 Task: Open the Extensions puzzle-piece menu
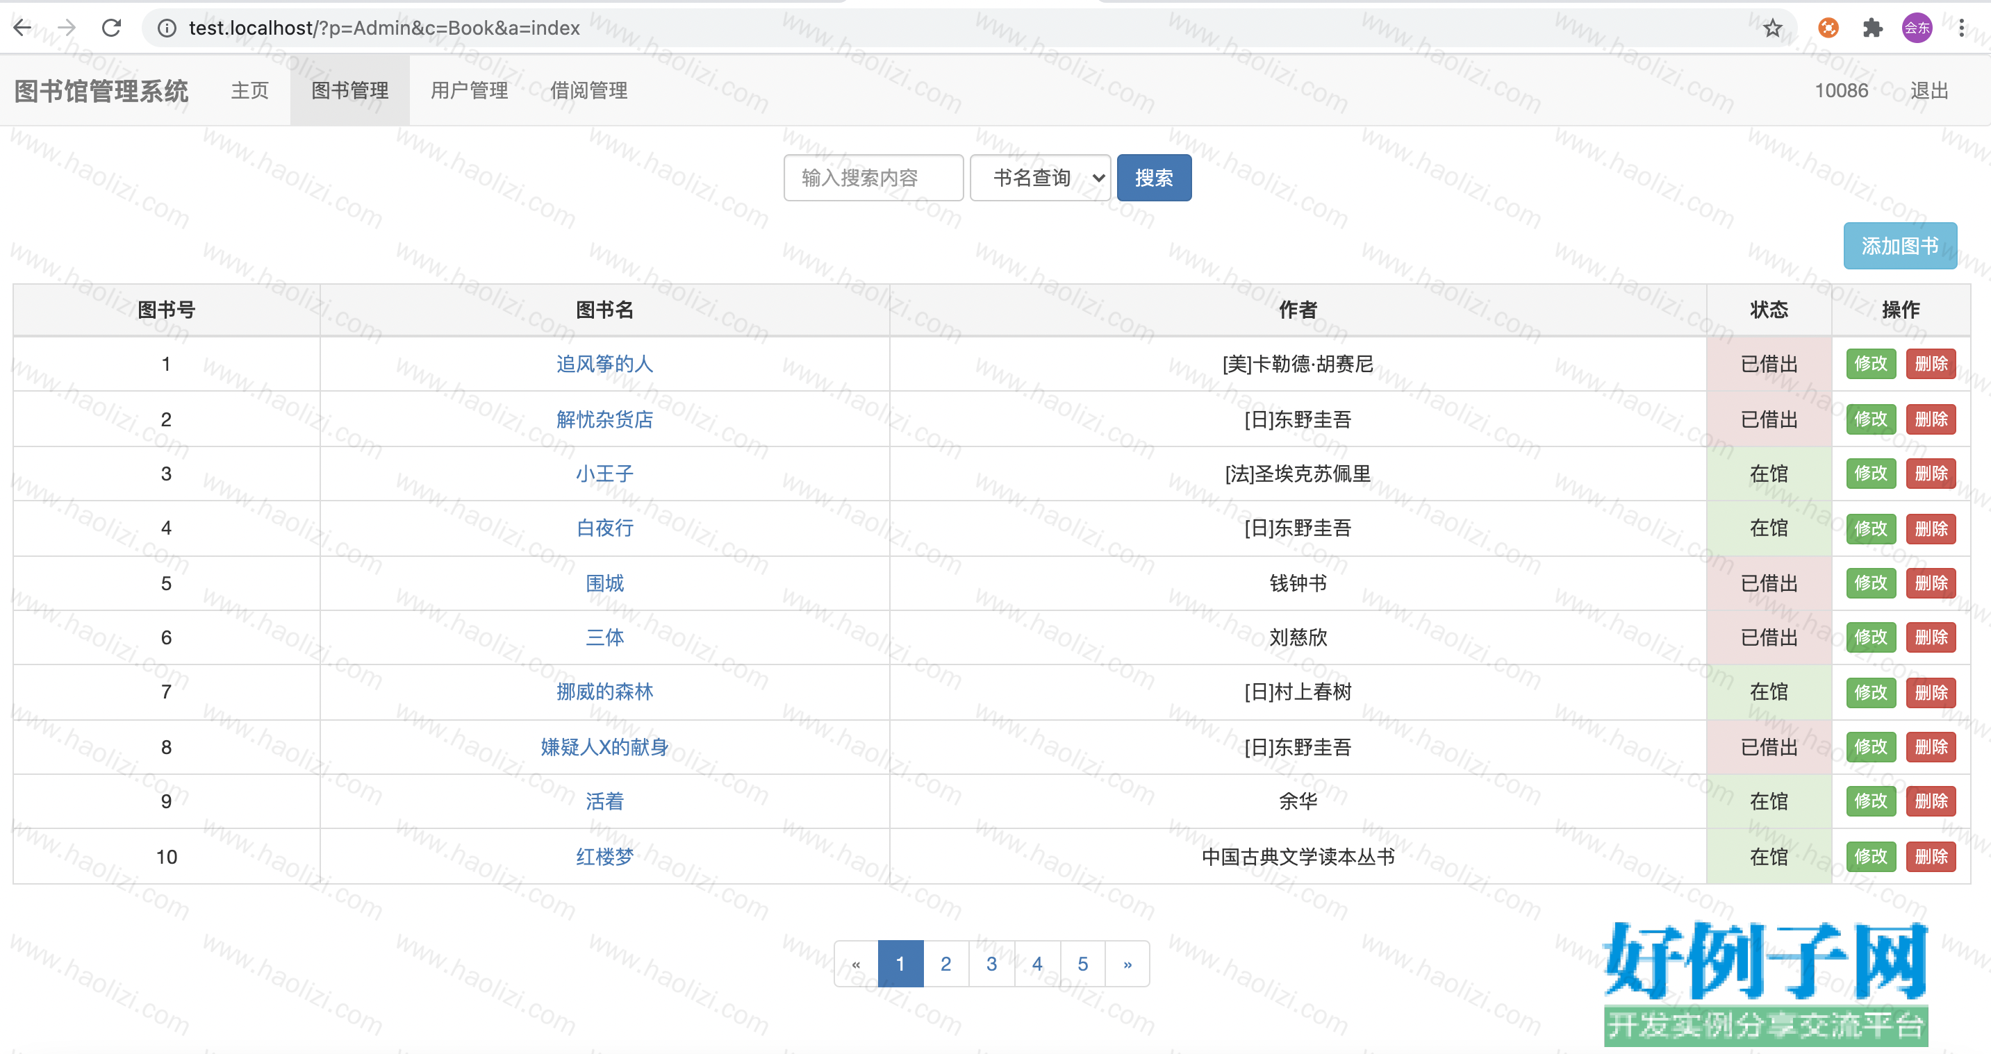(x=1872, y=28)
